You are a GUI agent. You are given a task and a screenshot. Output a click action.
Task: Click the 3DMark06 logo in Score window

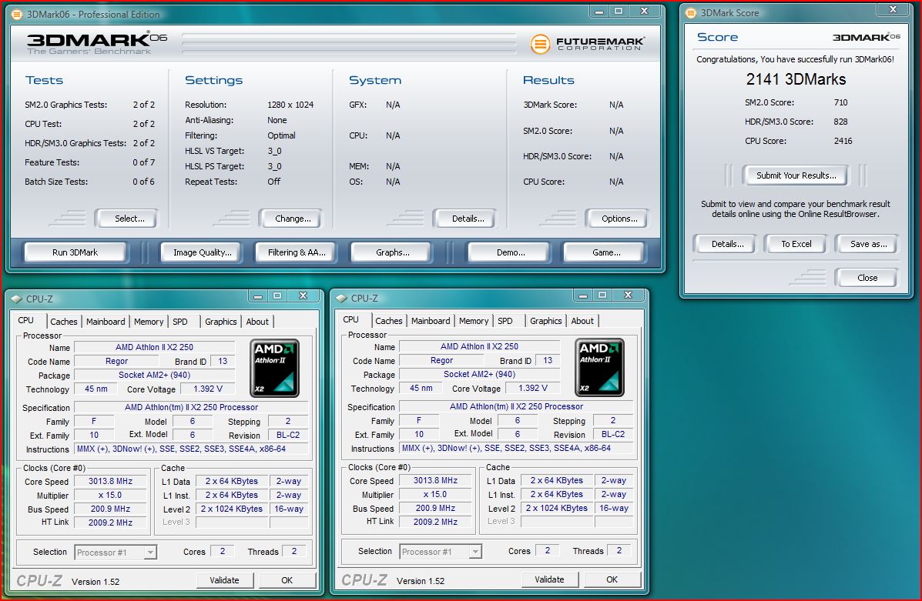click(866, 37)
